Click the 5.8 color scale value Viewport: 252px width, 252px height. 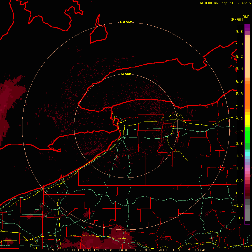239,94
